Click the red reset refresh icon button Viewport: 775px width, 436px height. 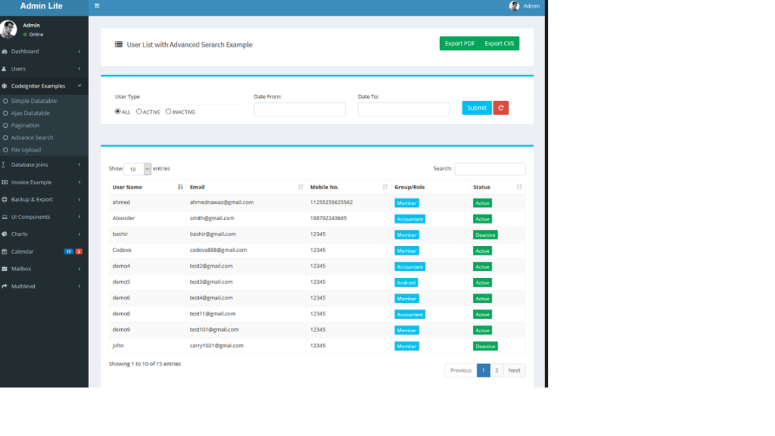click(501, 108)
